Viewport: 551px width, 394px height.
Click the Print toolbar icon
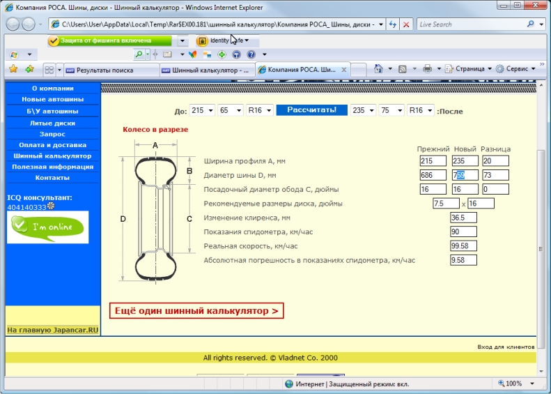[x=428, y=69]
